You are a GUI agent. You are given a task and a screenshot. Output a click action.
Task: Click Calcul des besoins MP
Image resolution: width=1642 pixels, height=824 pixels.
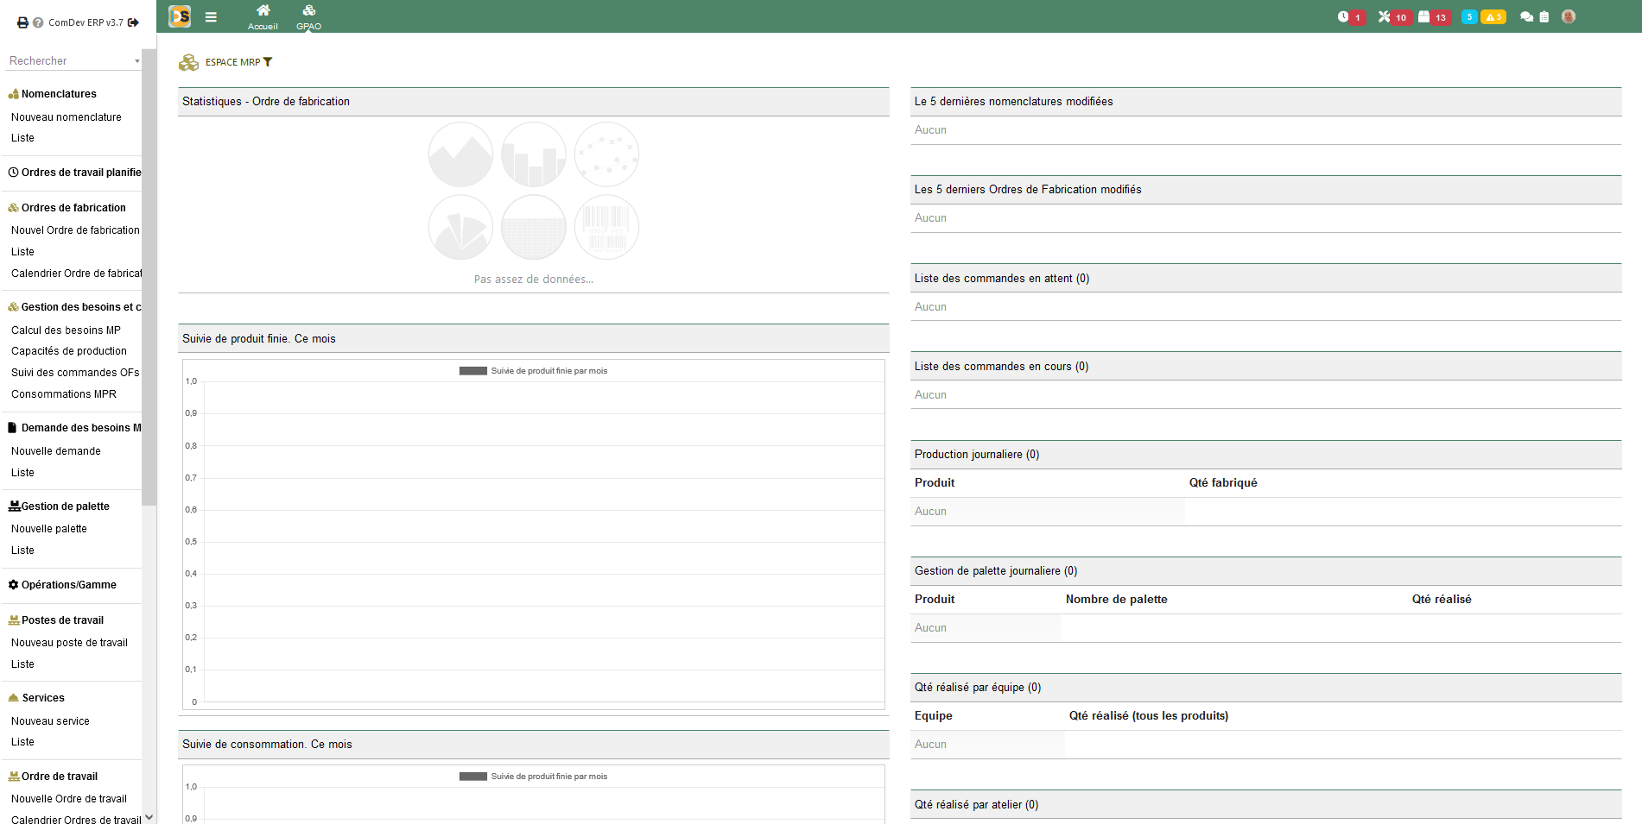(x=66, y=330)
